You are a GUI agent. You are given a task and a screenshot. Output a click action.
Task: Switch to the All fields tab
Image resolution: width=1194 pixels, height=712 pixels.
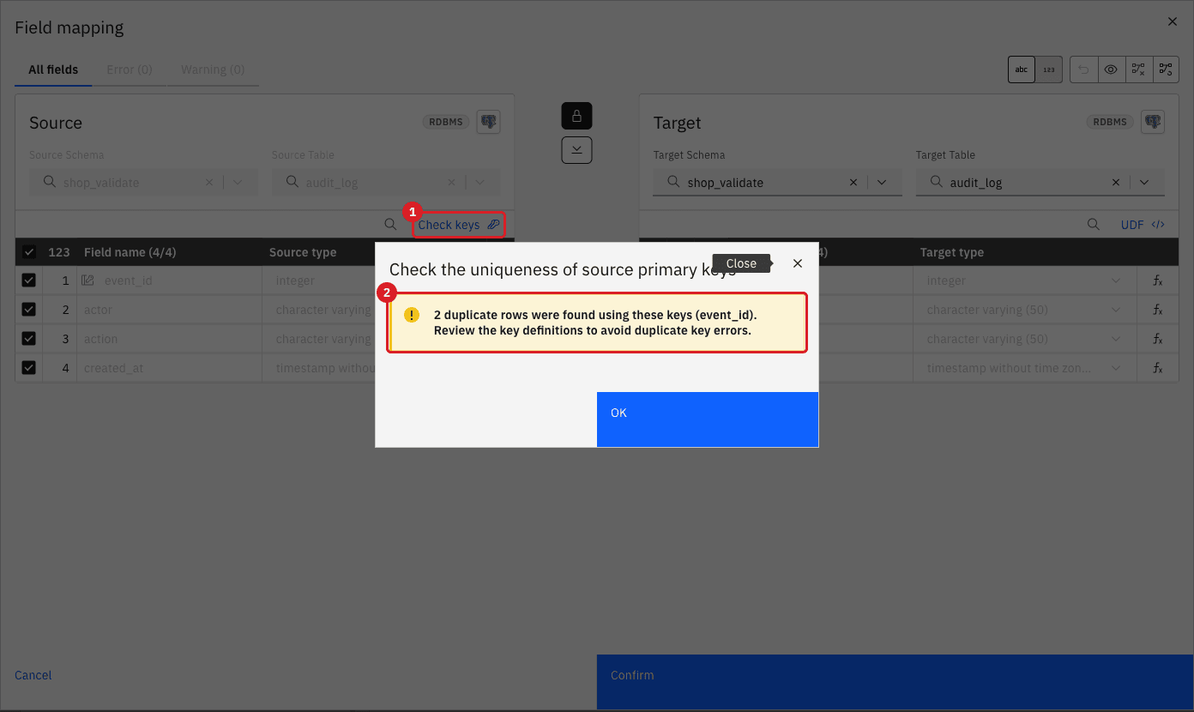pyautogui.click(x=53, y=70)
